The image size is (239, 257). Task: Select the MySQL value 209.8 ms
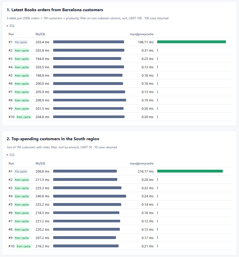click(x=42, y=172)
